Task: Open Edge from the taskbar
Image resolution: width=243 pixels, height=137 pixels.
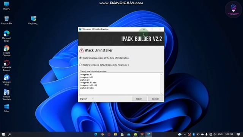Action: pos(96,134)
